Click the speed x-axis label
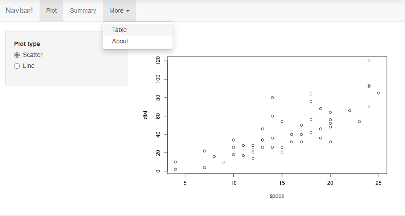This screenshot has height=216, width=405. [x=277, y=196]
